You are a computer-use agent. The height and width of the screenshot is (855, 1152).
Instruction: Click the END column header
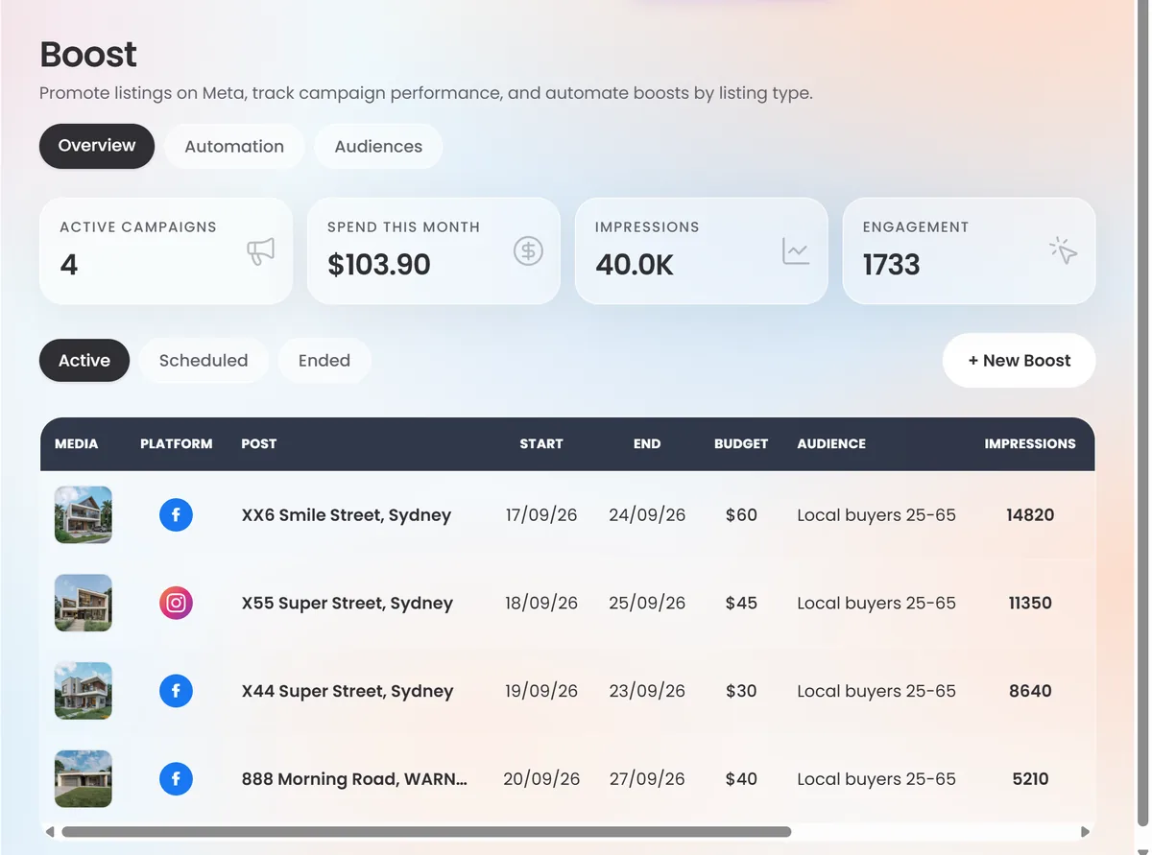647,444
